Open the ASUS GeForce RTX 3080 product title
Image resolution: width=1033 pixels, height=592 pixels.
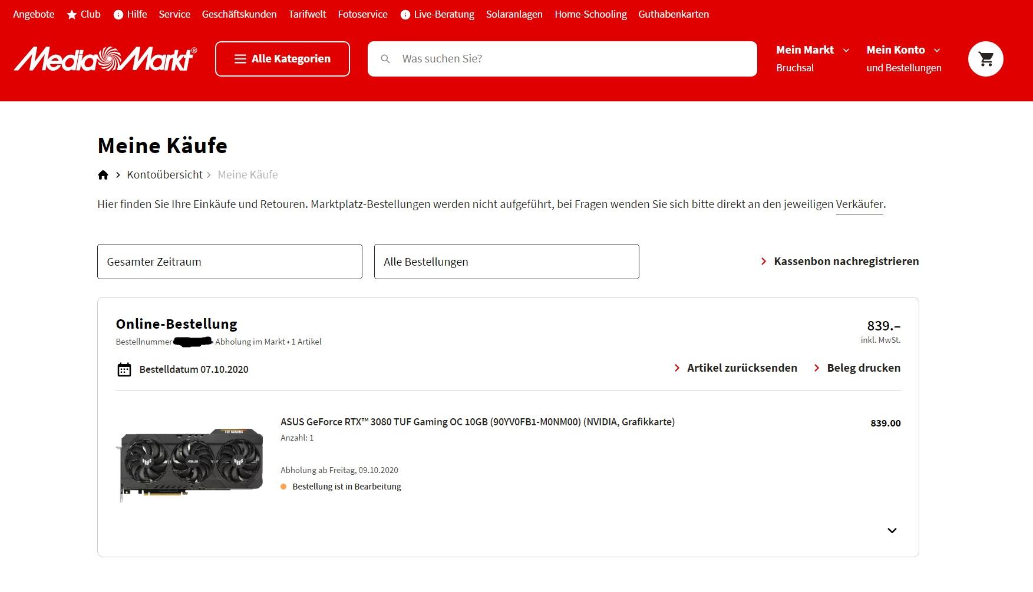tap(477, 422)
